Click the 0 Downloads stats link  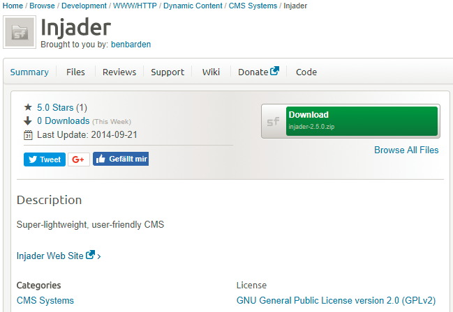click(x=64, y=120)
